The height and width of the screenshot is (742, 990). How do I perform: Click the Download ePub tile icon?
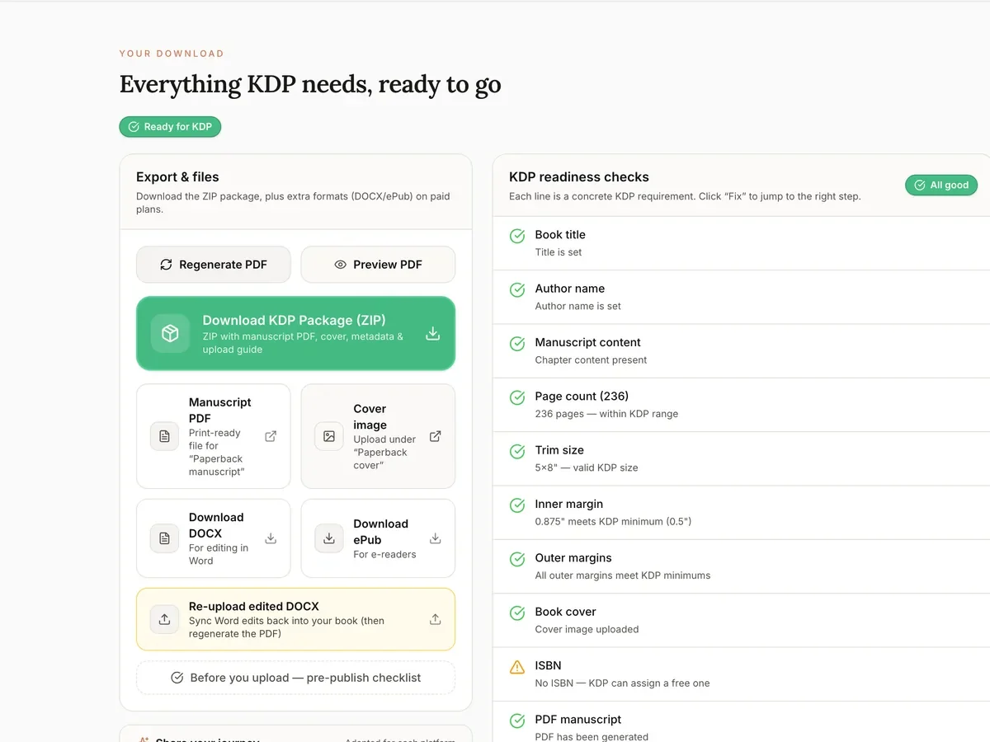pyautogui.click(x=329, y=538)
